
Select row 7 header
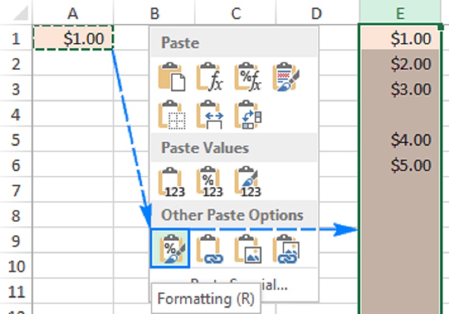coord(16,190)
